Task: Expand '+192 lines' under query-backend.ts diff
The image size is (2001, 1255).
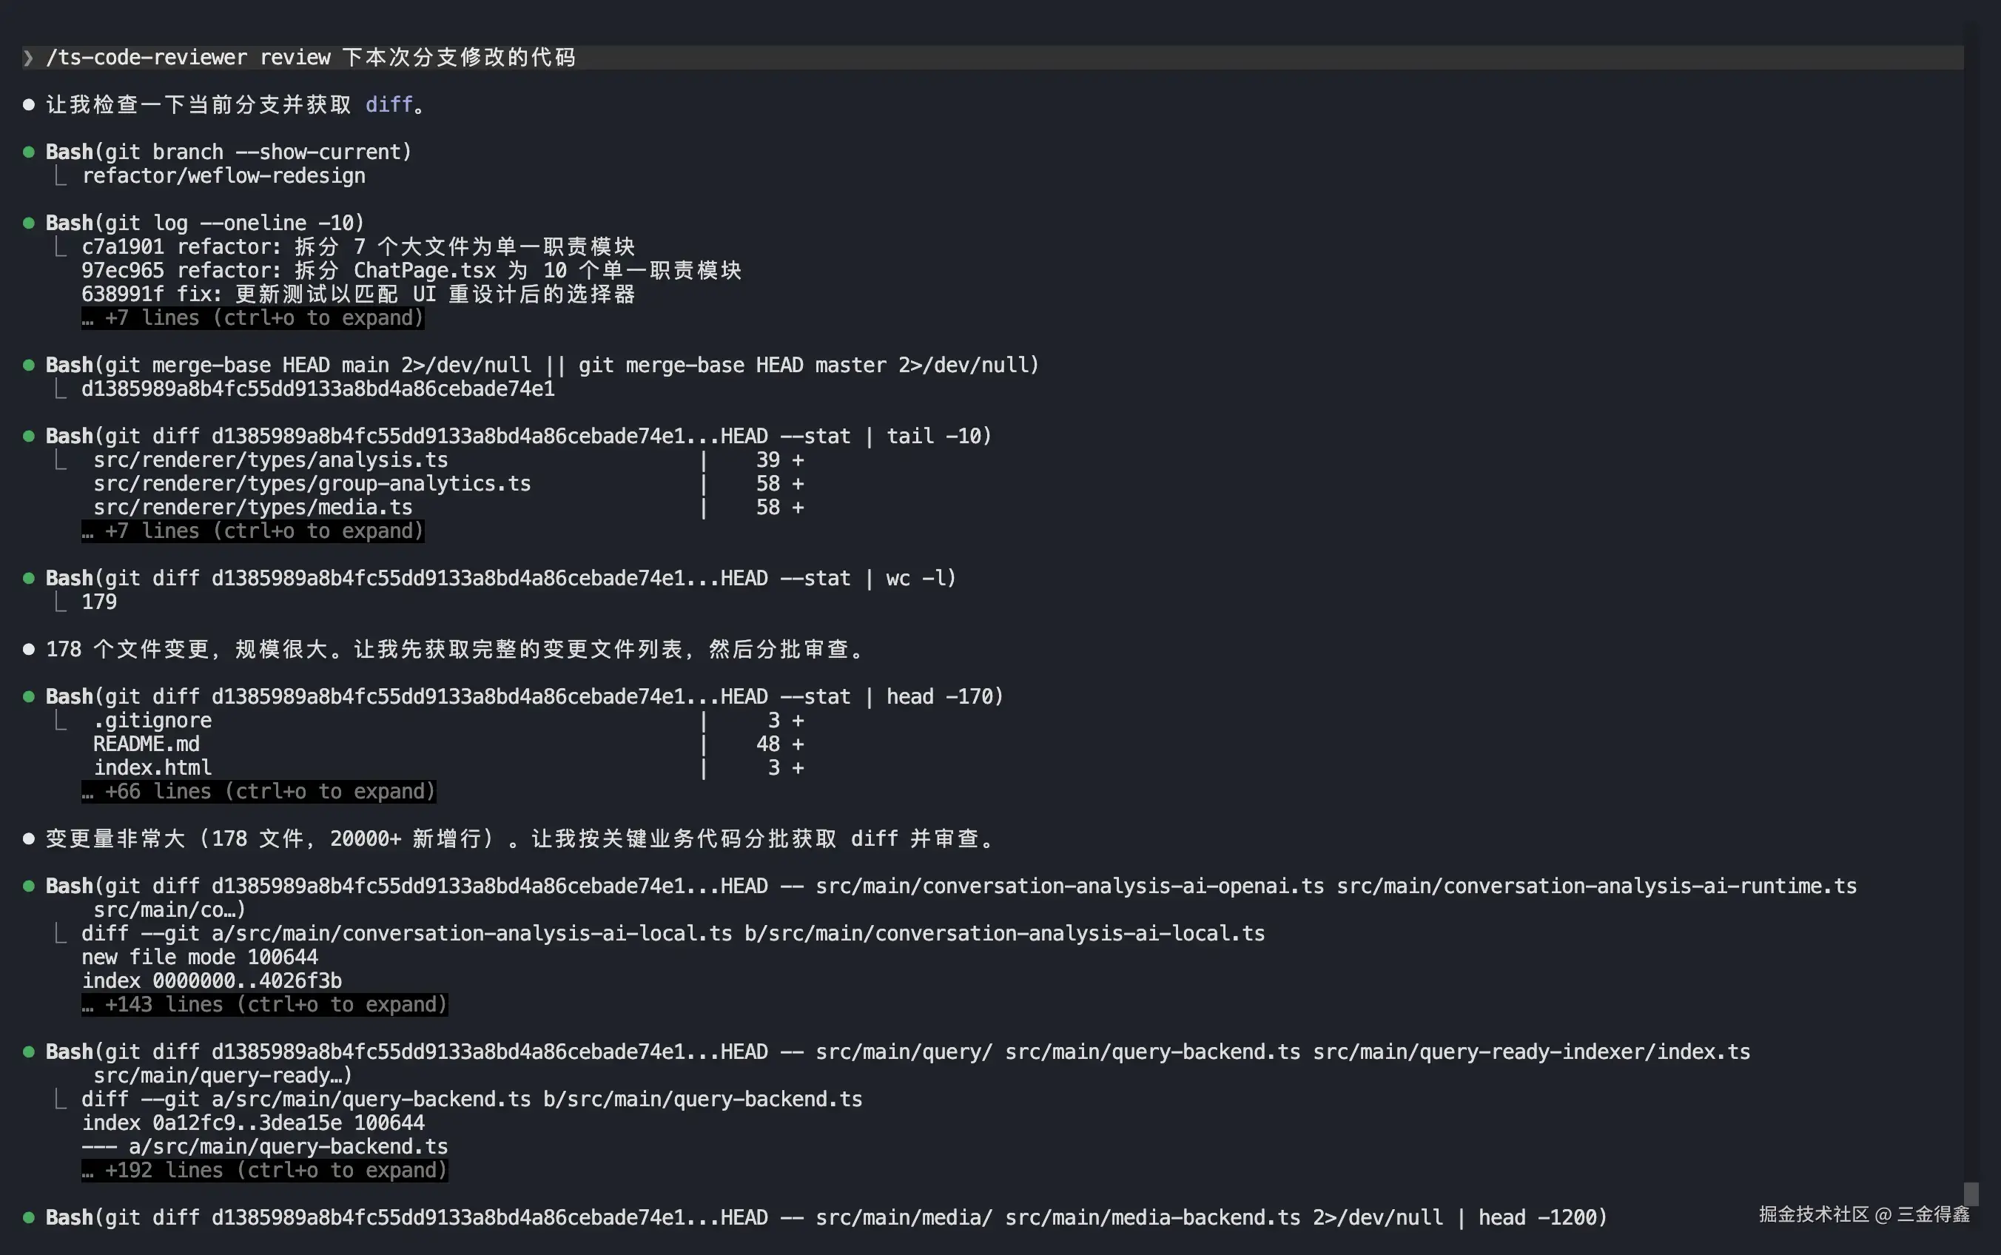Action: (265, 1171)
